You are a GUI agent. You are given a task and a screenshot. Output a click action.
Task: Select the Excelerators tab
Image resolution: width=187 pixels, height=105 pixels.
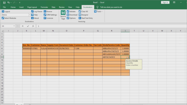pyautogui.click(x=88, y=7)
